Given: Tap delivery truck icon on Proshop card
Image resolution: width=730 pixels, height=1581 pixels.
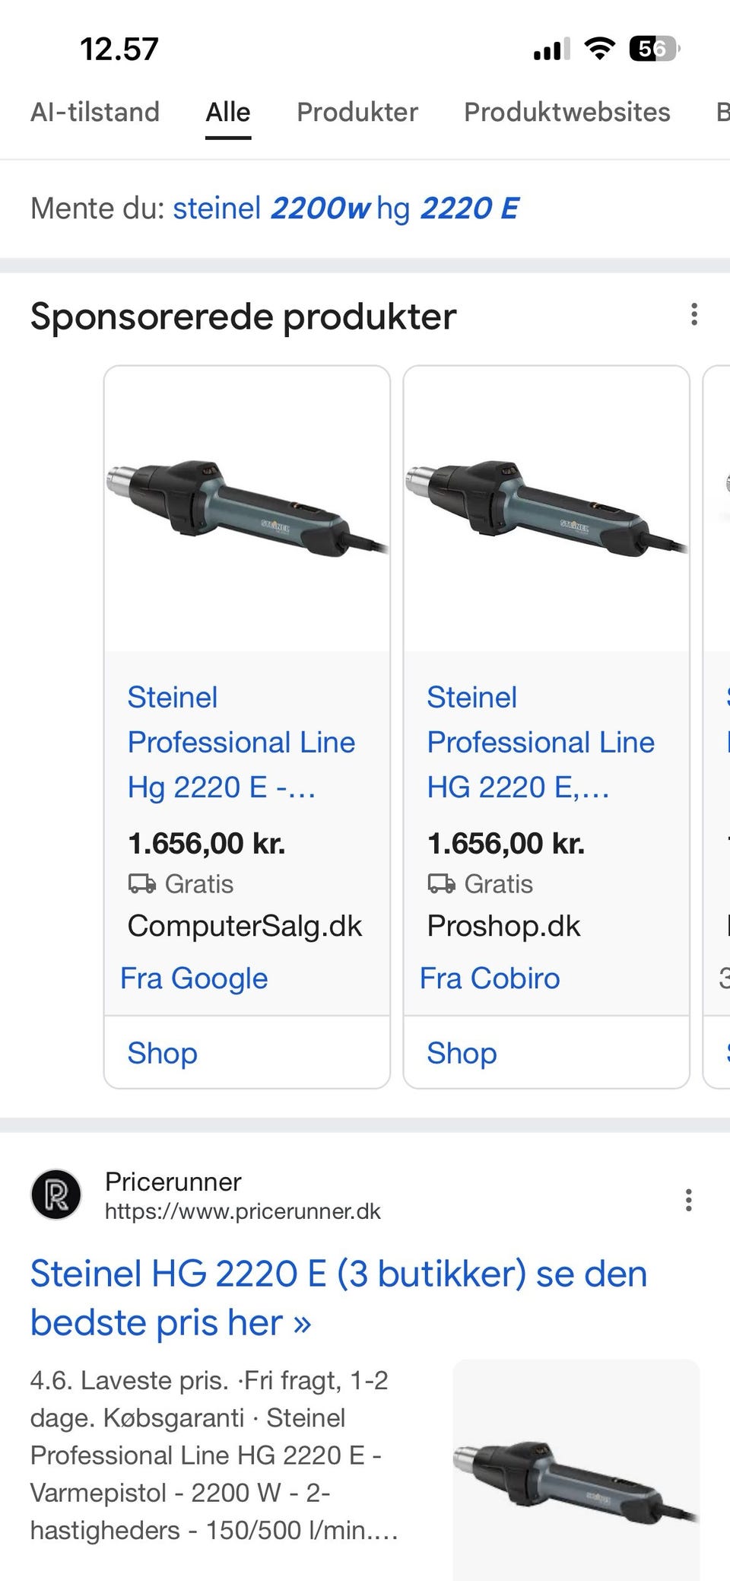Looking at the screenshot, I should [441, 884].
